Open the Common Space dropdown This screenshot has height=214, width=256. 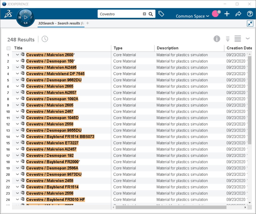point(192,16)
